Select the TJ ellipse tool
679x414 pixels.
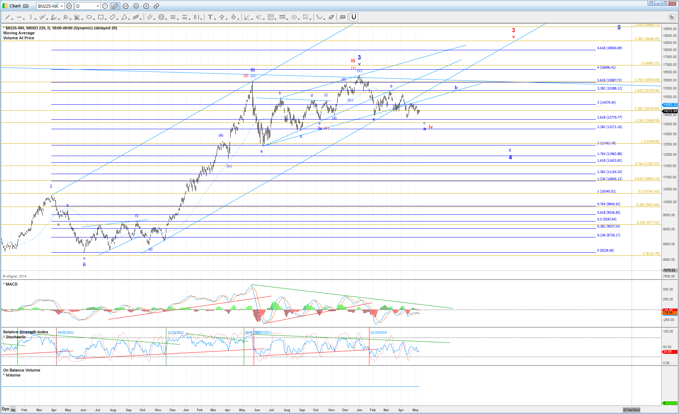[x=294, y=17]
